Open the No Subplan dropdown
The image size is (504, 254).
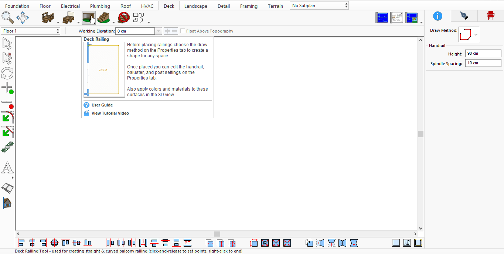point(319,6)
